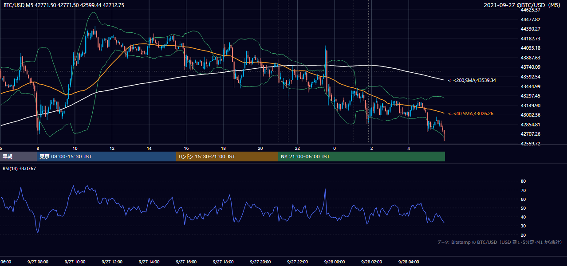Click price axis value 42559.72
Screen dimensions: 567x266
[x=531, y=144]
